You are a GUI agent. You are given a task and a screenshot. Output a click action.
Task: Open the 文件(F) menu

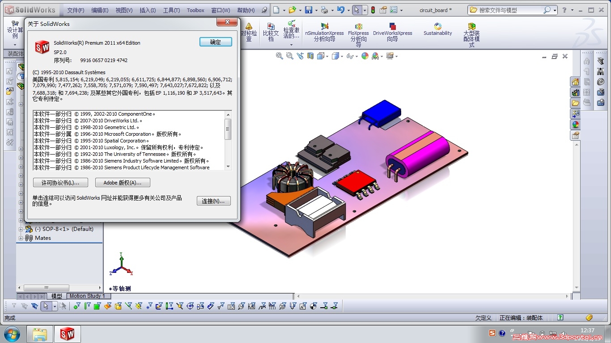(76, 10)
